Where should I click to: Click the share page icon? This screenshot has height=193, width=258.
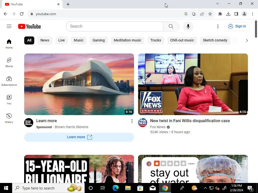click(202, 14)
